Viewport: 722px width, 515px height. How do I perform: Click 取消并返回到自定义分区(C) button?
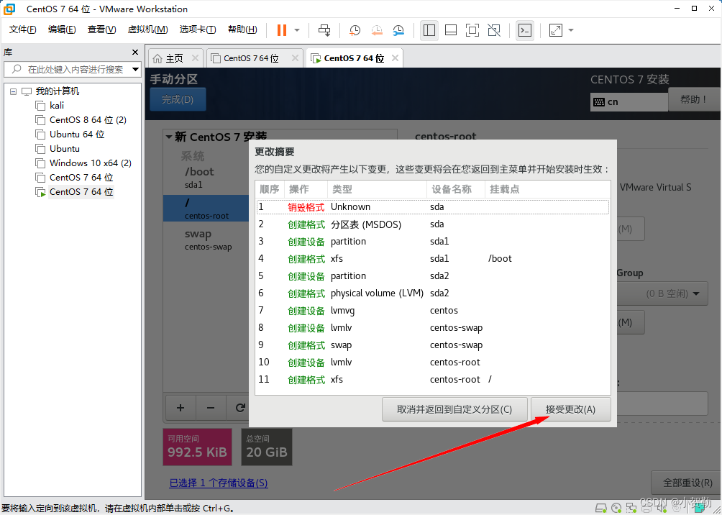coord(454,409)
